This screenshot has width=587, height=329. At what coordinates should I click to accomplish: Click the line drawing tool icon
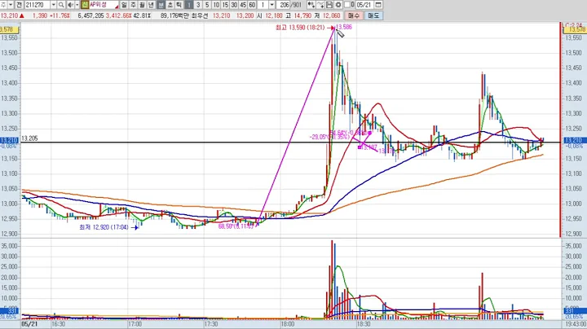pos(320,5)
